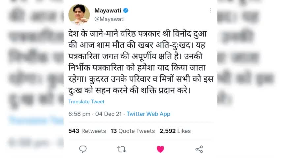Click the blurred background timestamp at bottom left

(x=36, y=143)
